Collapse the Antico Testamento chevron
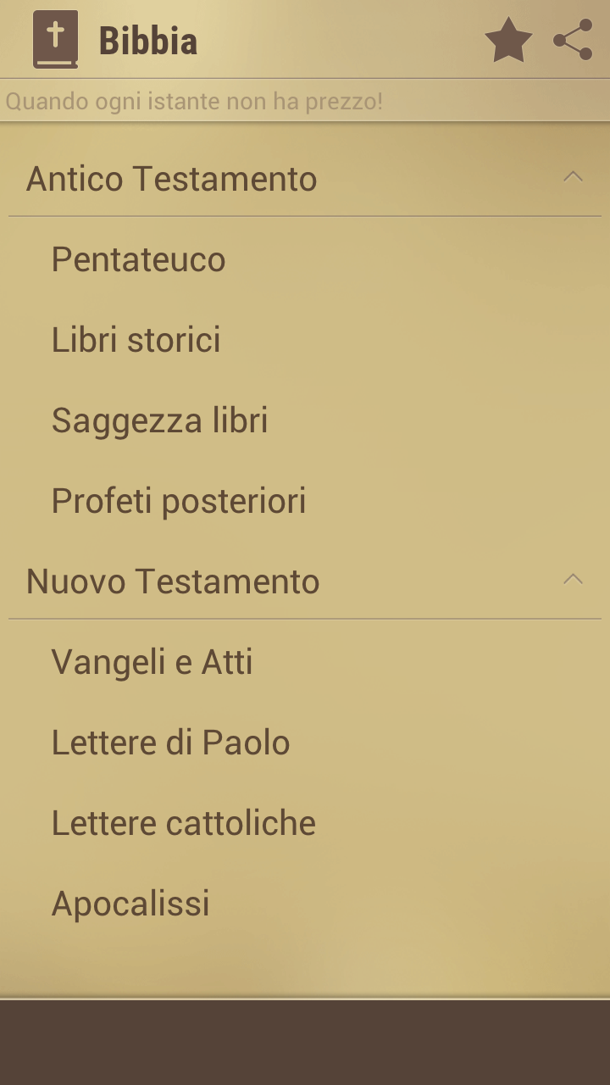 click(x=574, y=177)
